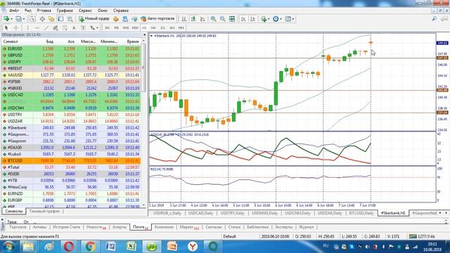Open the indicators list dropdown
The height and width of the screenshot is (253, 450).
(x=268, y=19)
